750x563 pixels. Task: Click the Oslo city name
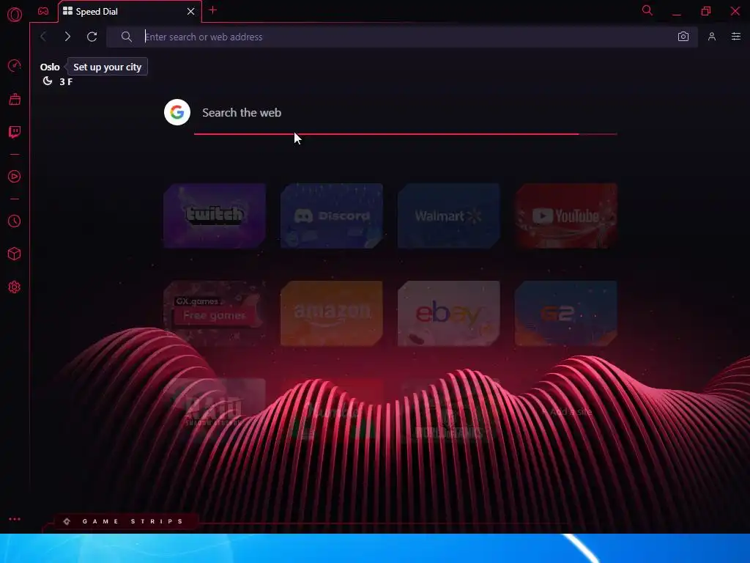(50, 67)
